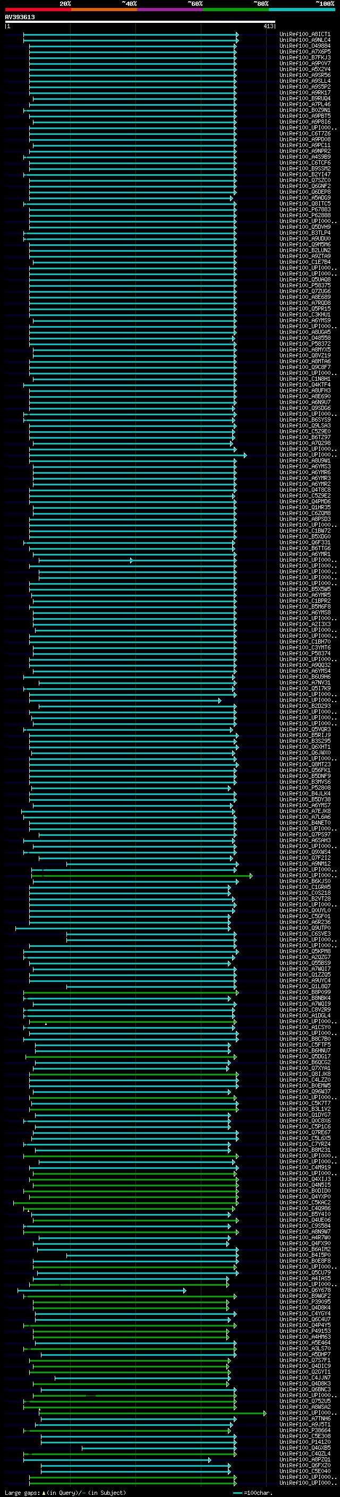
Task: Click the white query sequence bar
Action: click(140, 22)
